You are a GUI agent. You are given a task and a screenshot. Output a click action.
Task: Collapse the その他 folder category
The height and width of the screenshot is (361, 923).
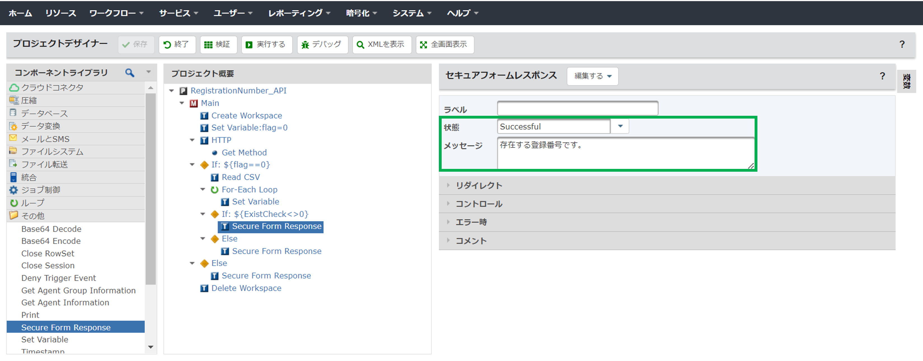coord(76,216)
